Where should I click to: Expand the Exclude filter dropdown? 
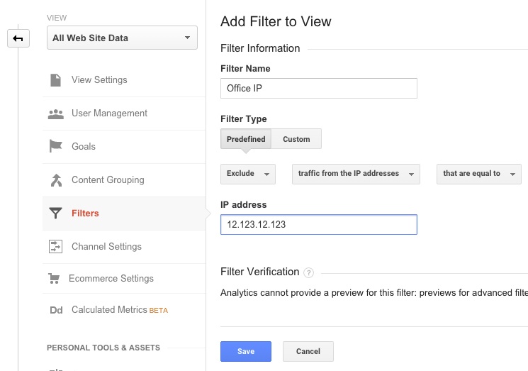click(x=248, y=174)
